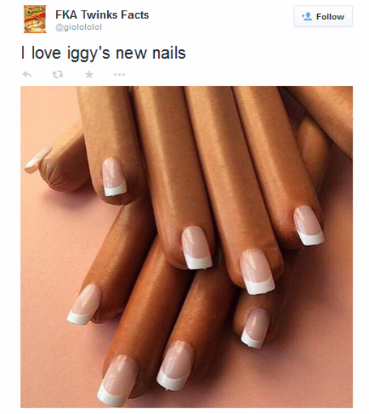The image size is (369, 414).
Task: Follow the FKA Twinks Facts account
Action: tap(323, 16)
